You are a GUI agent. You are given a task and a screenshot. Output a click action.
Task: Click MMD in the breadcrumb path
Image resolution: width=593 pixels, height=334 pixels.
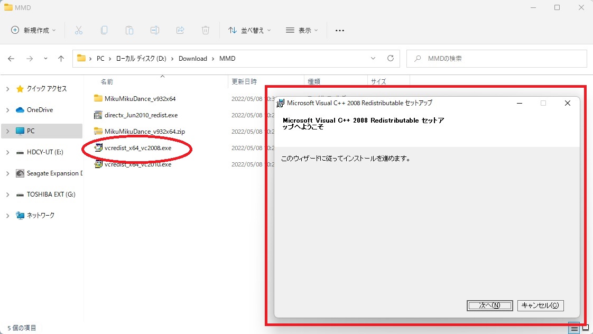pyautogui.click(x=227, y=59)
